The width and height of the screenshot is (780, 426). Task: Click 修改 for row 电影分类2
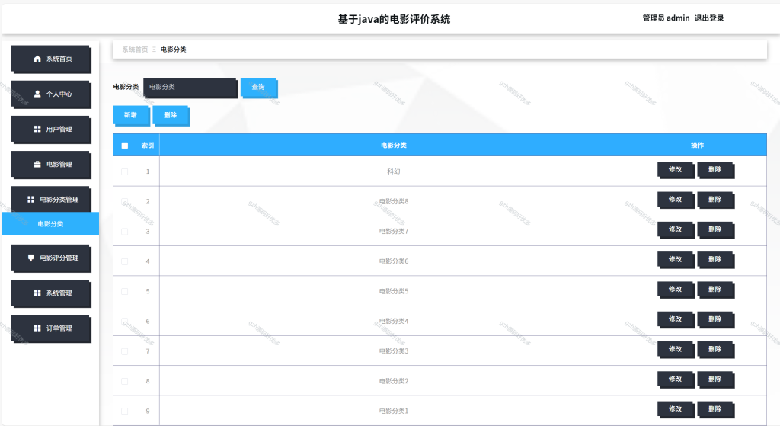pyautogui.click(x=676, y=380)
